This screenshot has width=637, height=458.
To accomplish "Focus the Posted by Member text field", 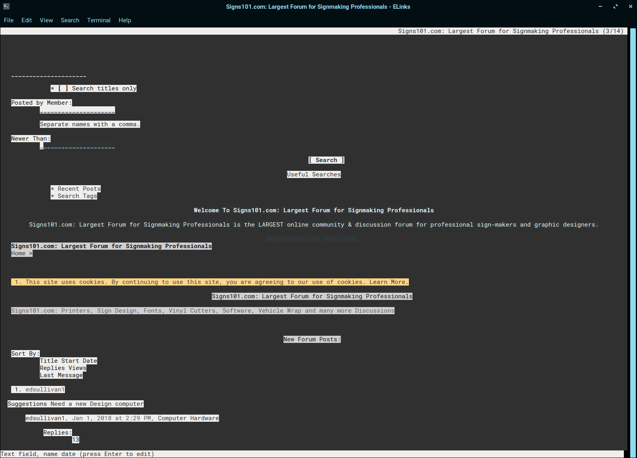I will tap(77, 110).
